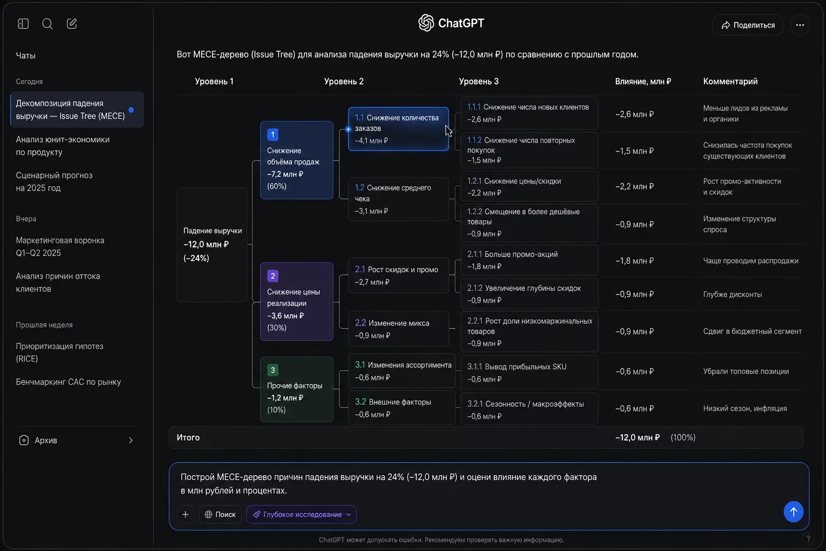This screenshot has width=826, height=551.
Task: Select node 2.2 Изменение микса
Action: point(398,329)
